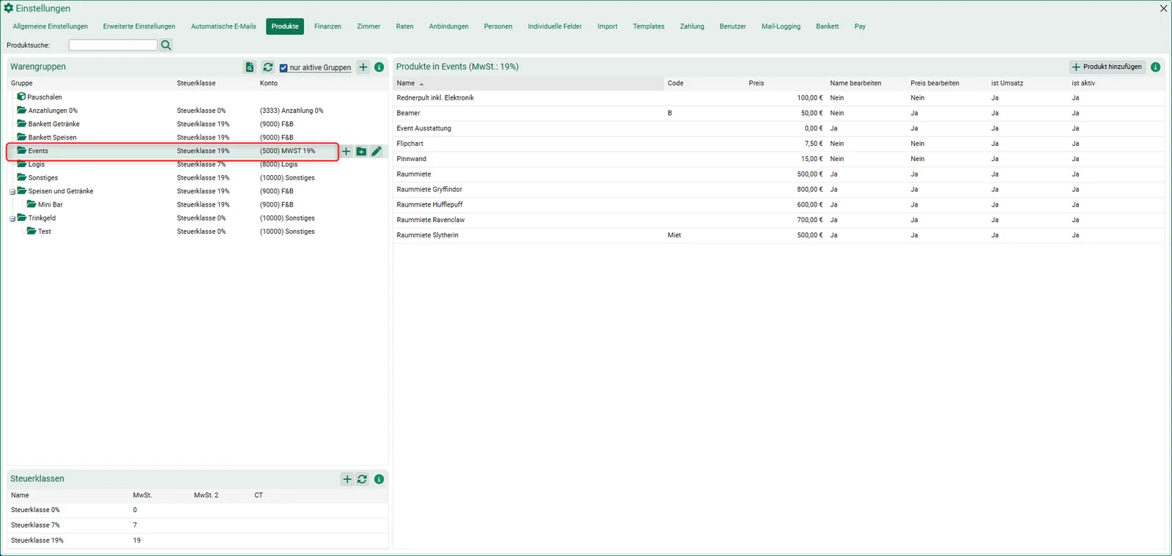
Task: Click the add-subfolder icon in the Events row
Action: (x=361, y=152)
